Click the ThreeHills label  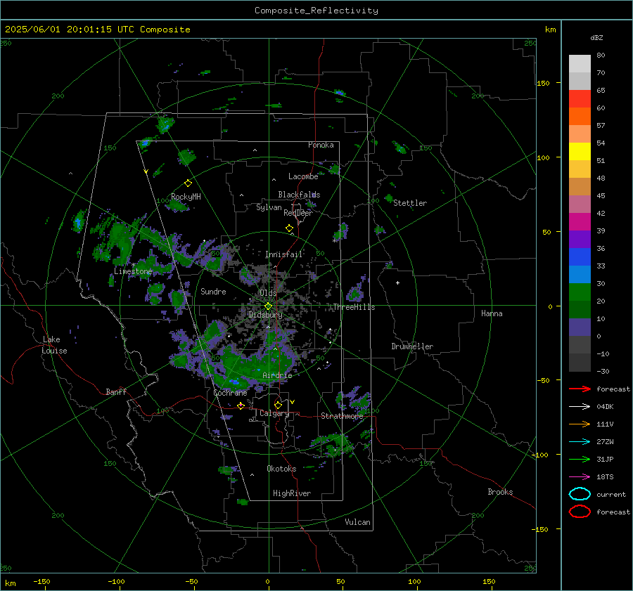354,307
